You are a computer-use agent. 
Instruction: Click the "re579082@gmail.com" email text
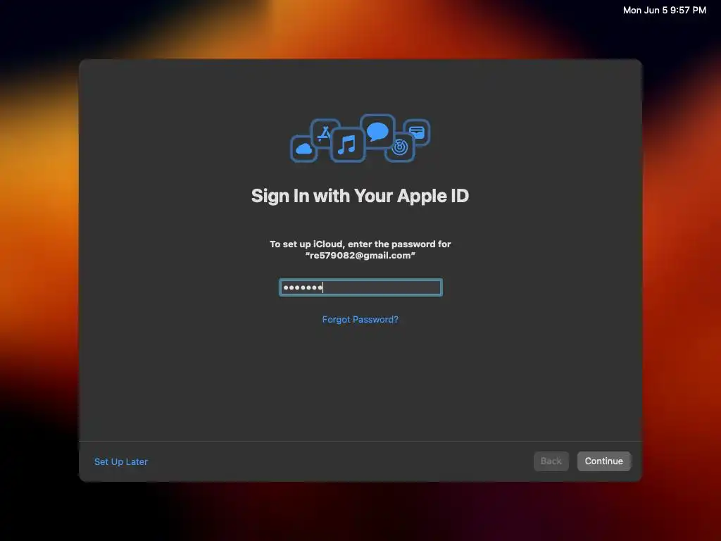[360, 255]
